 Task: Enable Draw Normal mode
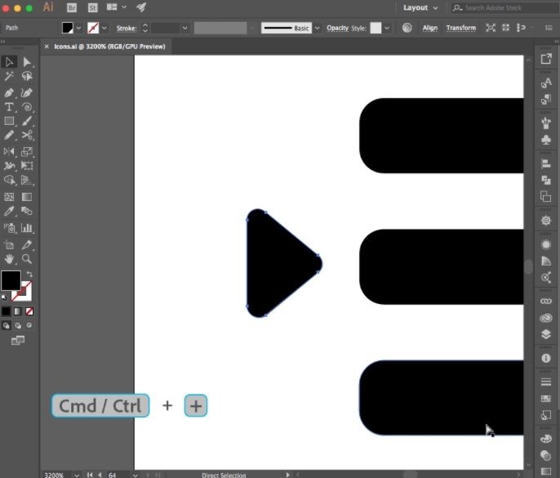click(6, 325)
